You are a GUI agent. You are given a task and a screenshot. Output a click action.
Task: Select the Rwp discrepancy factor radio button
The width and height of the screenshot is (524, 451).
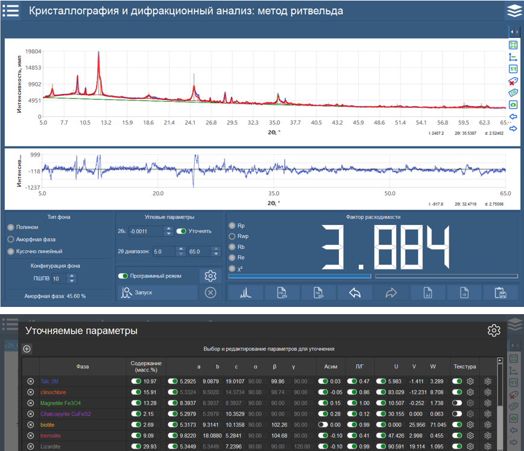[x=233, y=236]
